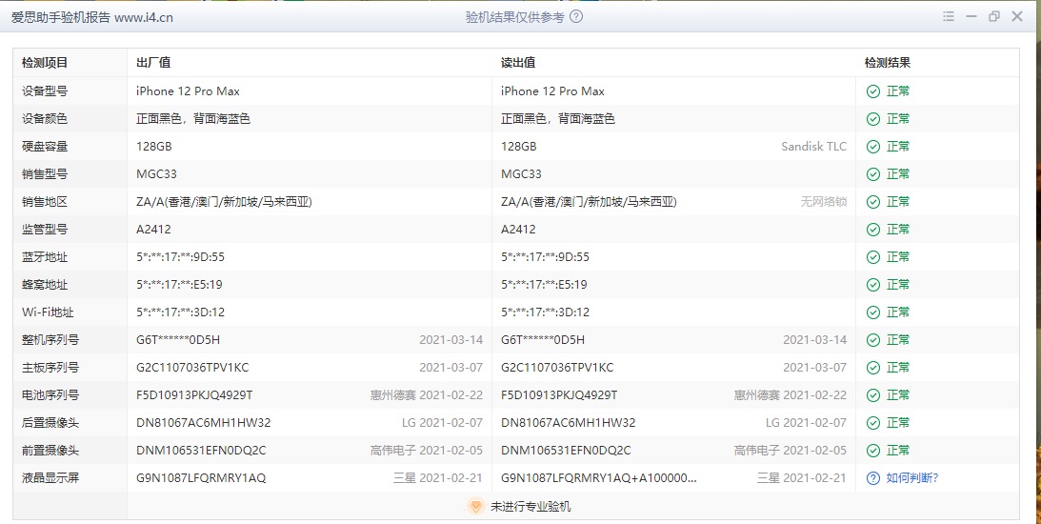This screenshot has width=1041, height=524.
Task: Click the 检测项目 column header
Action: tap(45, 63)
